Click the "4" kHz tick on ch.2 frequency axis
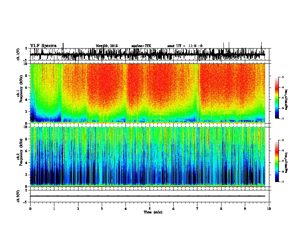Viewport: 303px width, 234px height. coord(26,163)
